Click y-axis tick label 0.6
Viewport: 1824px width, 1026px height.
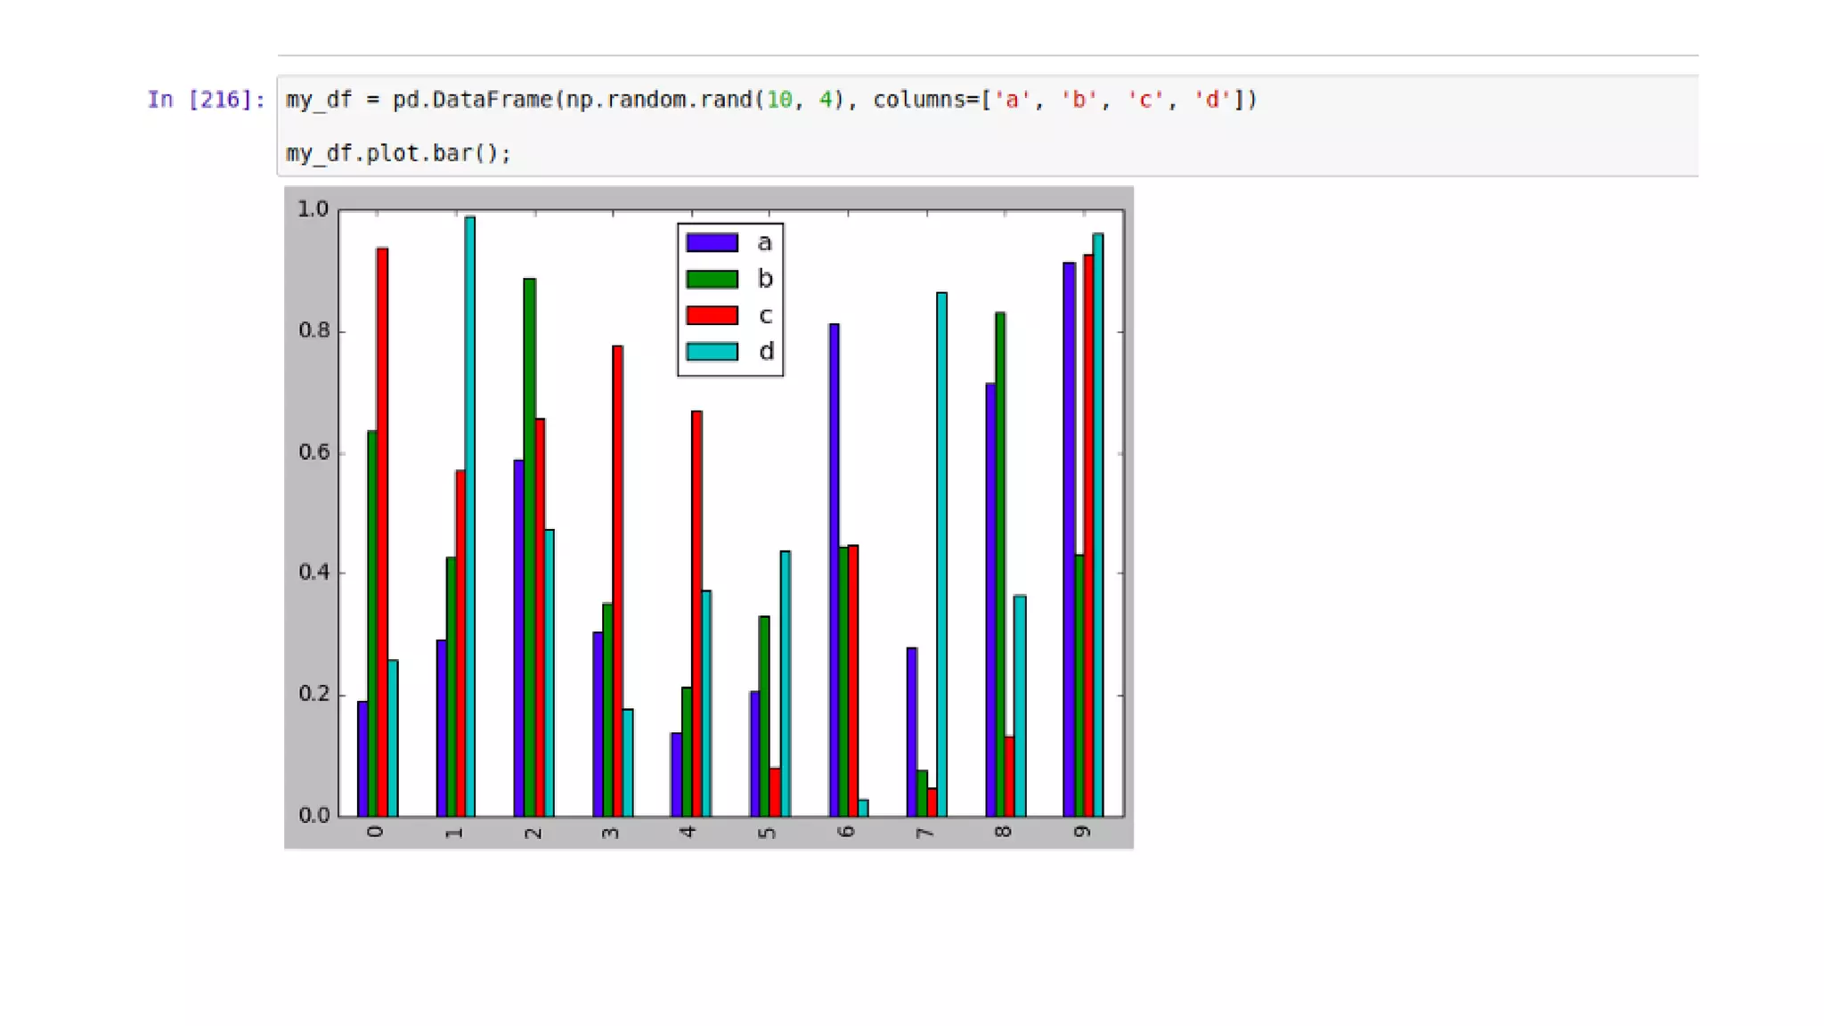click(313, 452)
